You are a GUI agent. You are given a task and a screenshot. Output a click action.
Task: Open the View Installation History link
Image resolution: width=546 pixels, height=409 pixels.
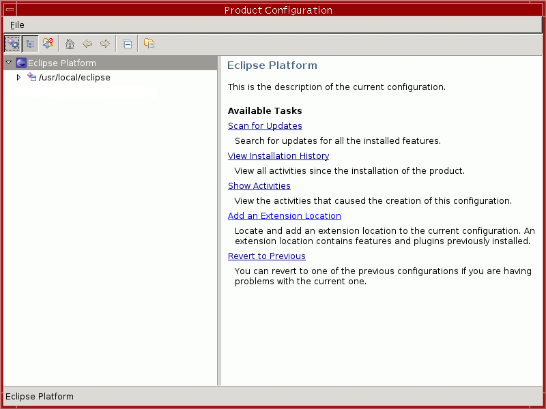(x=278, y=156)
